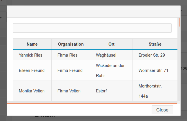Click the Morthorststr. 144a address cell
Screen dimensions: 187x121
point(155,91)
